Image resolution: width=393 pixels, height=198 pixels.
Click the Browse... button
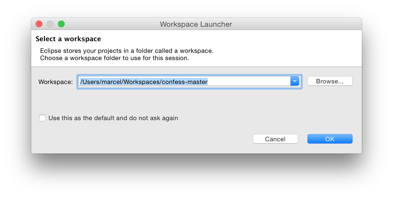(330, 81)
